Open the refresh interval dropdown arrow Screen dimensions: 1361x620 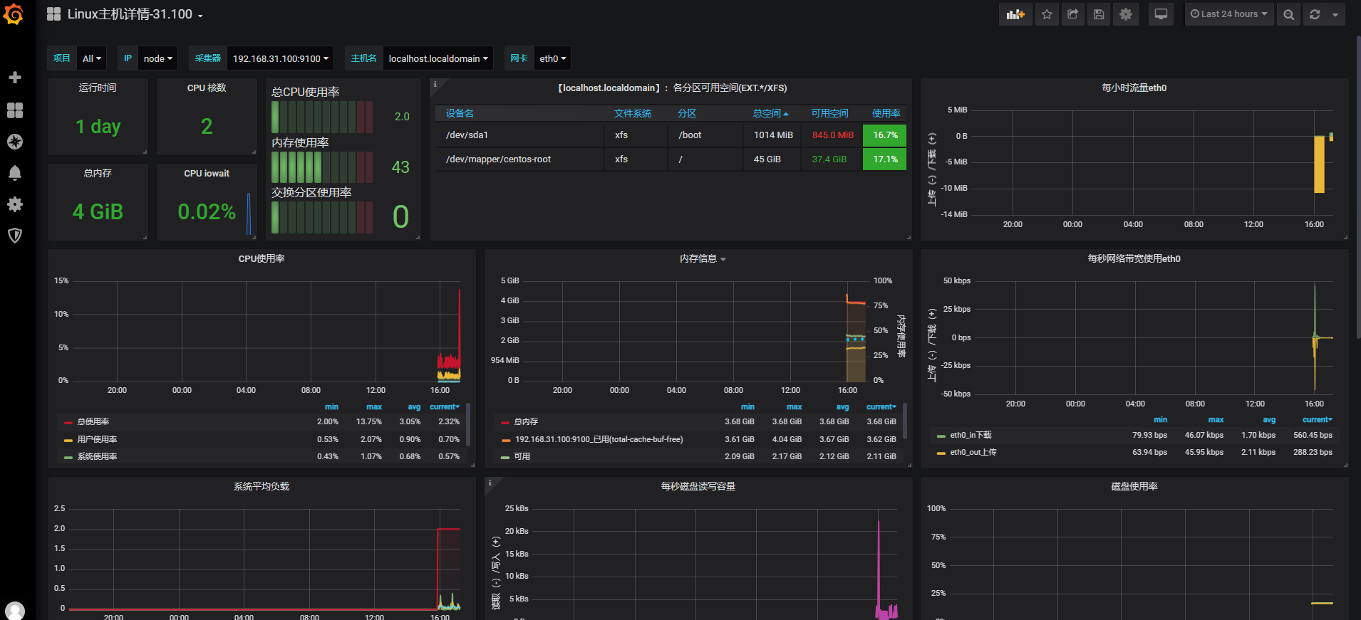pyautogui.click(x=1335, y=14)
